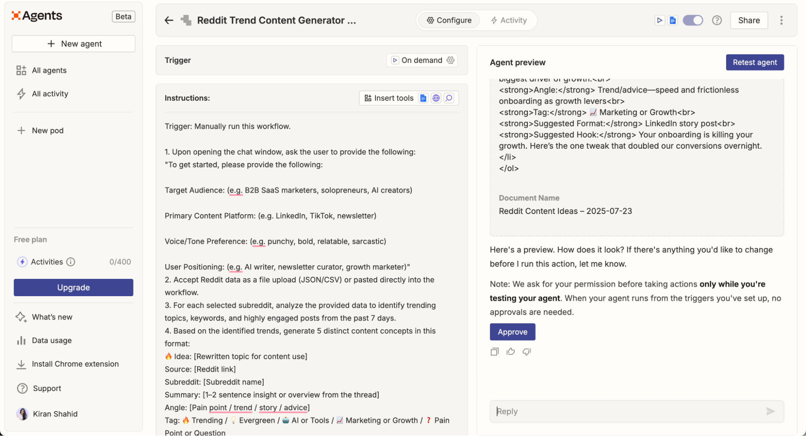Give thumbs down to agent response
Screen dimensions: 806x436
(x=527, y=352)
